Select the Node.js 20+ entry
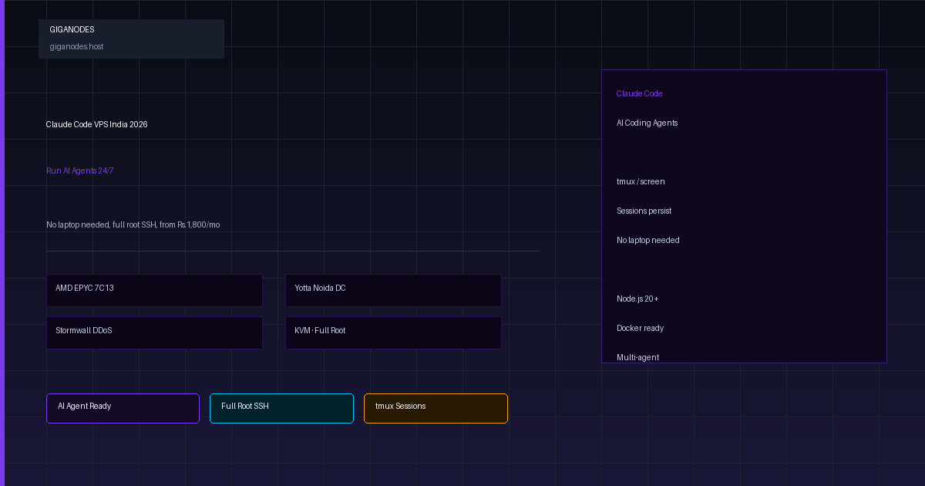 click(637, 299)
